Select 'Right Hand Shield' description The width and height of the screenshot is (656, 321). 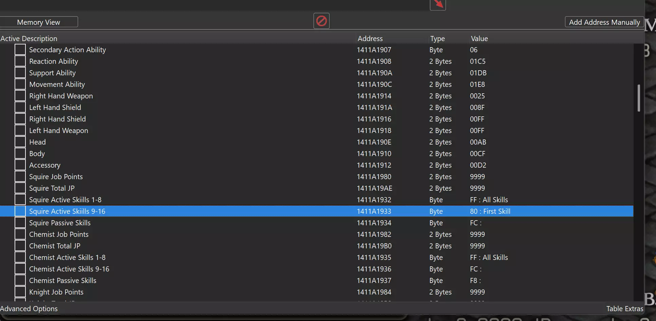pos(57,119)
